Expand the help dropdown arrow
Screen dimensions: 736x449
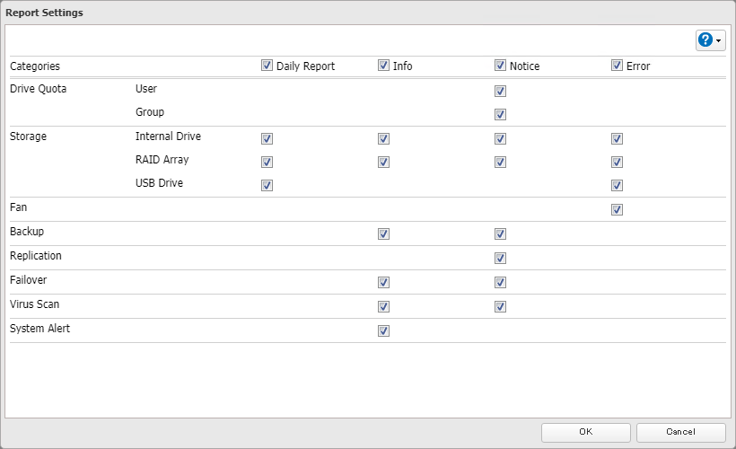[720, 41]
